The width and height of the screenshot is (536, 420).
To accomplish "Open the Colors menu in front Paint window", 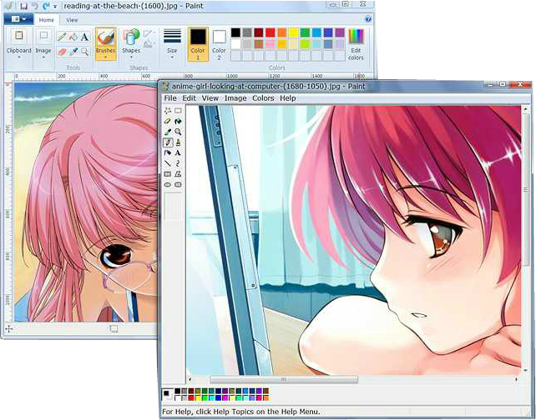I will (x=263, y=98).
